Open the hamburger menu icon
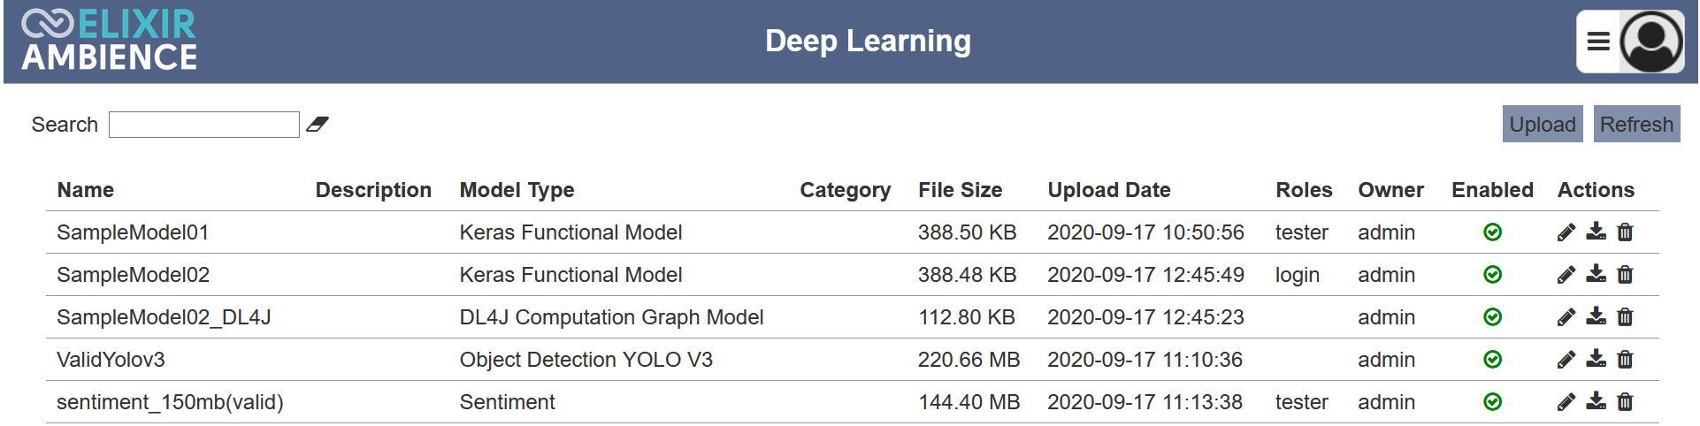 1598,42
